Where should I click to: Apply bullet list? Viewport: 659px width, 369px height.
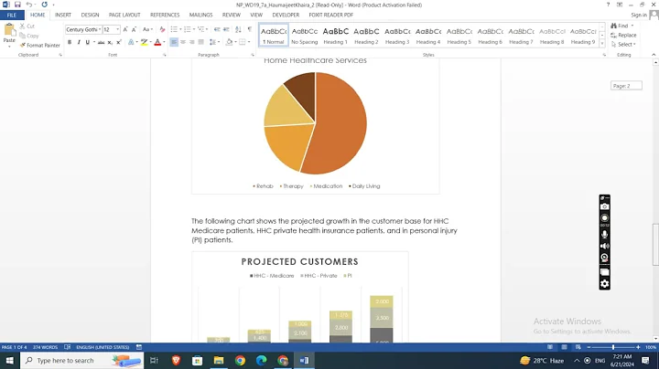coord(174,29)
